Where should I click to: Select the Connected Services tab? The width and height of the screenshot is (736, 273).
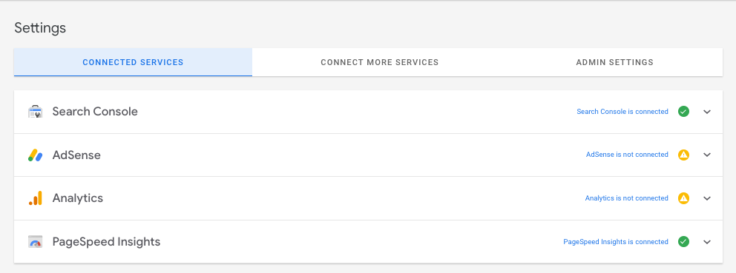(133, 62)
